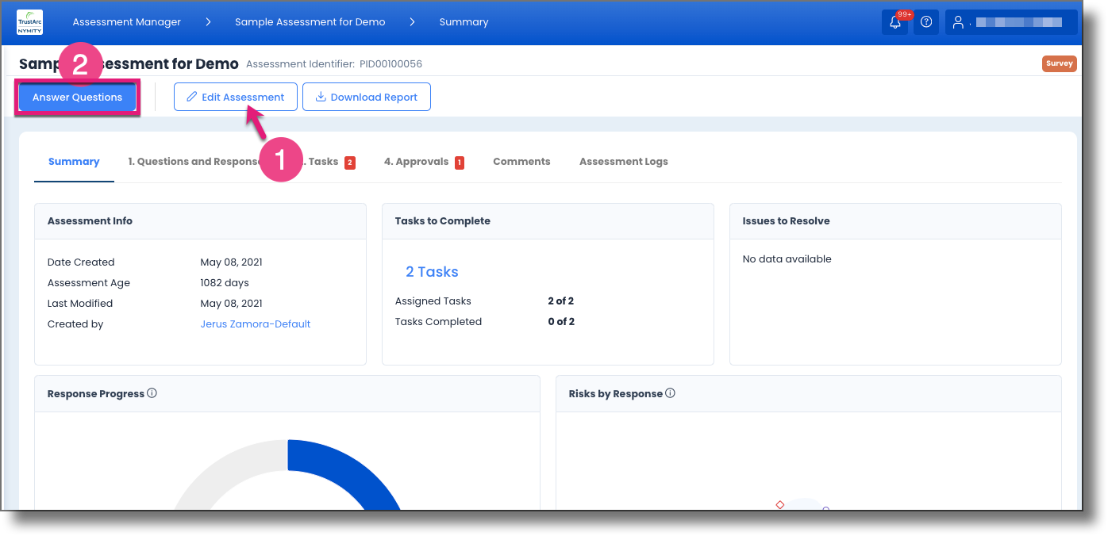The image size is (1108, 536).
Task: Open the notifications bell icon
Action: point(895,22)
